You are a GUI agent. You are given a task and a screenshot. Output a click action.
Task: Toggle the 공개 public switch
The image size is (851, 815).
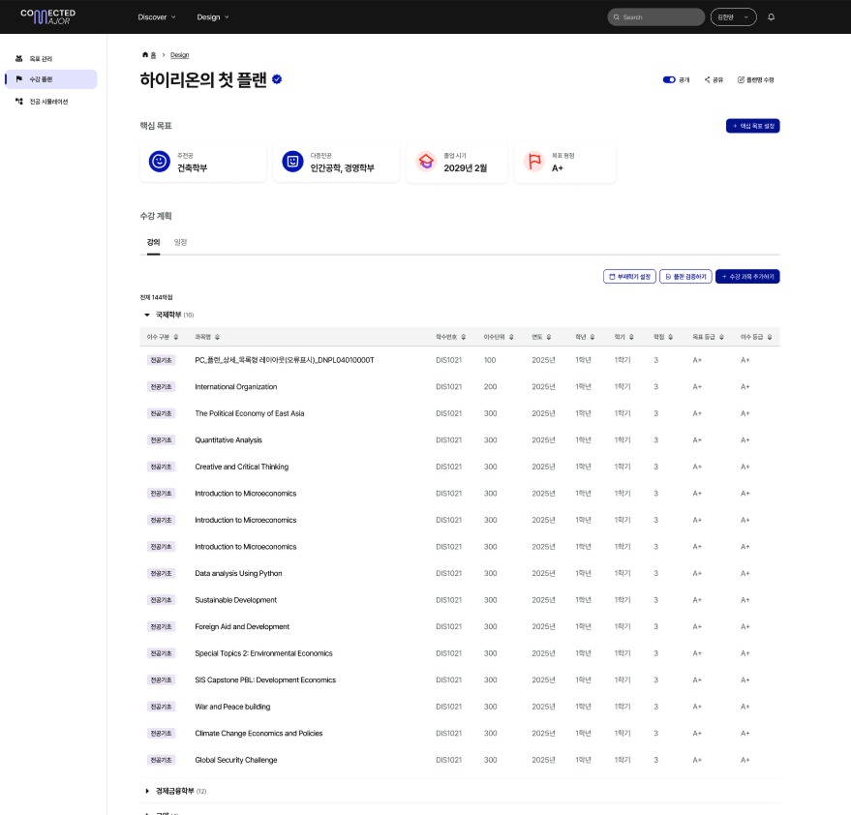(x=669, y=79)
